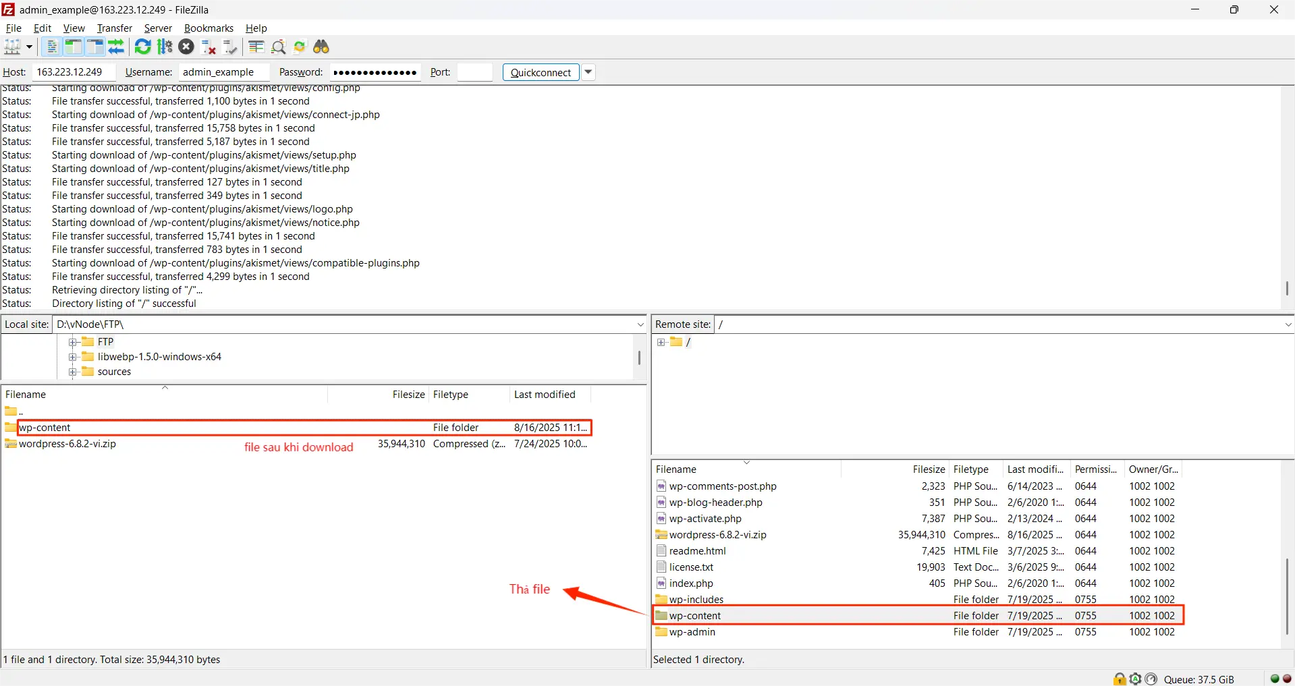Click the message log scrollbar thumb
The image size is (1295, 686).
point(1288,288)
